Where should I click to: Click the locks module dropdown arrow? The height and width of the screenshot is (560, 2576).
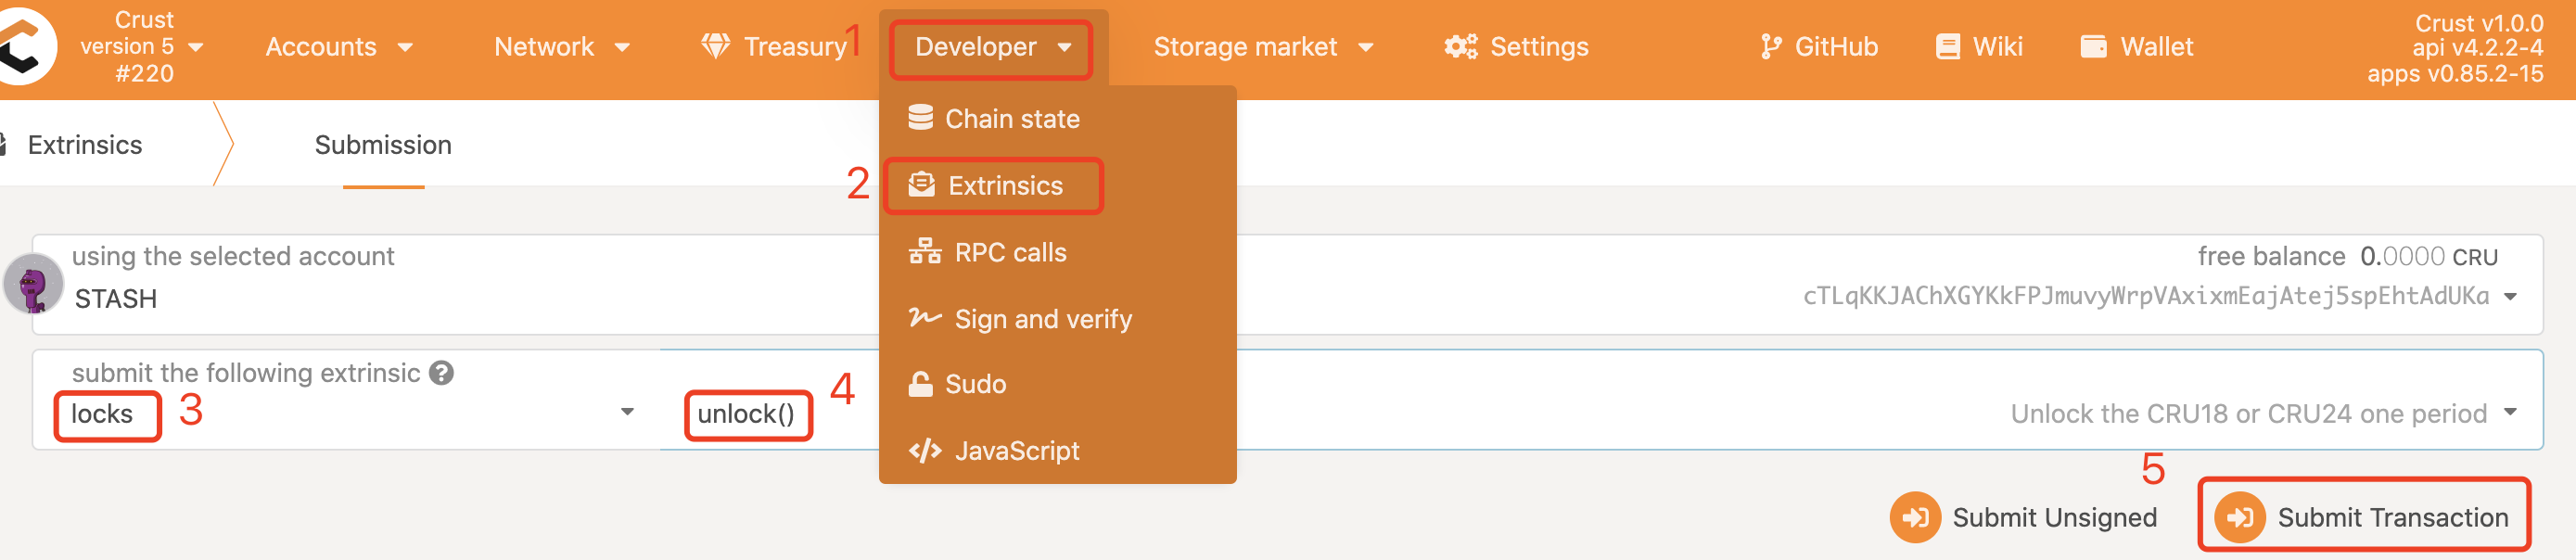[x=627, y=412]
